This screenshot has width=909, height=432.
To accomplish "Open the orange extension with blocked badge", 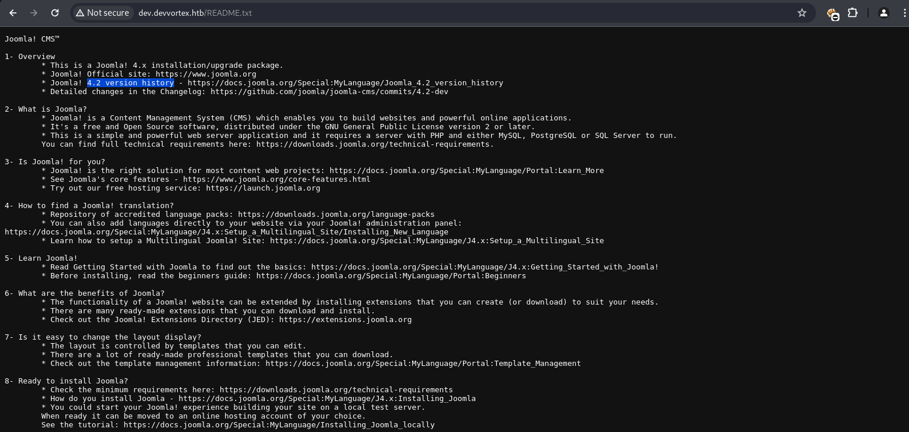I will (x=832, y=13).
